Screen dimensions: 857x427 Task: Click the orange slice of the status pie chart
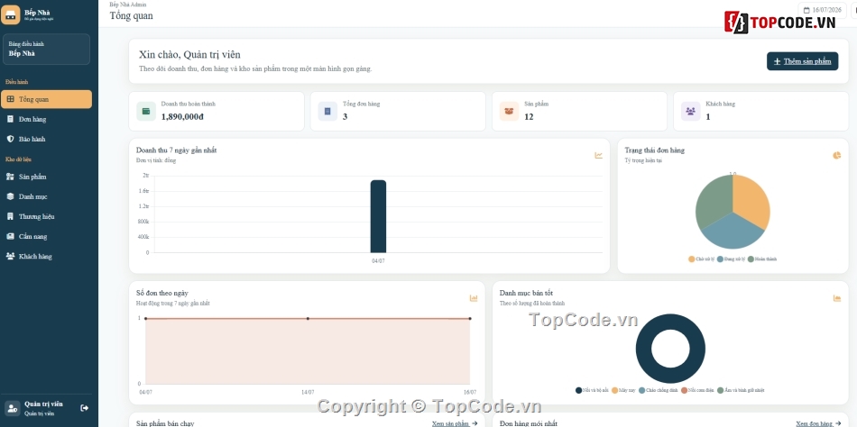click(x=752, y=200)
